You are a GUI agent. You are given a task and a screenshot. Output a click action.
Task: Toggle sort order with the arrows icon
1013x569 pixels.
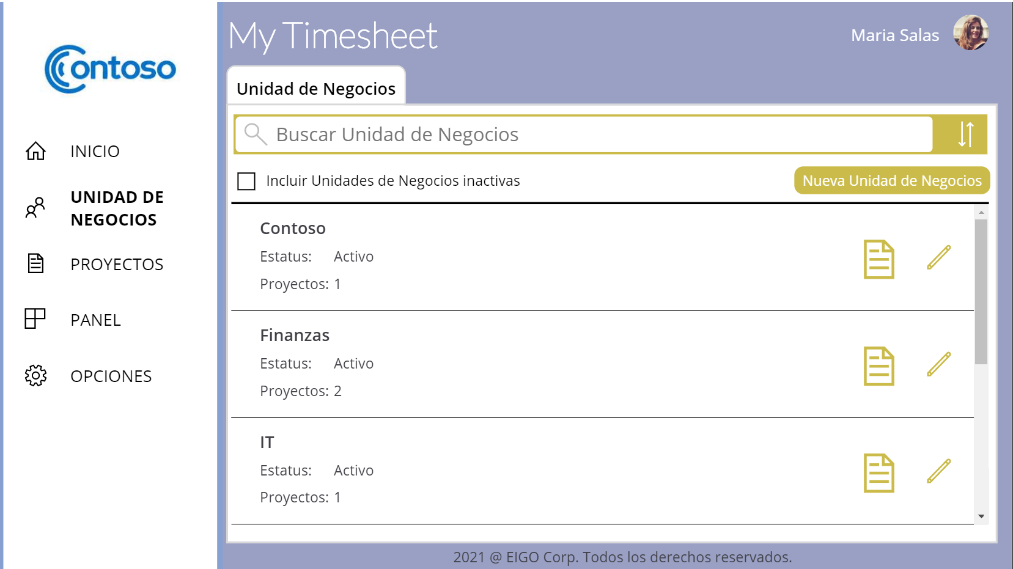[x=965, y=134]
